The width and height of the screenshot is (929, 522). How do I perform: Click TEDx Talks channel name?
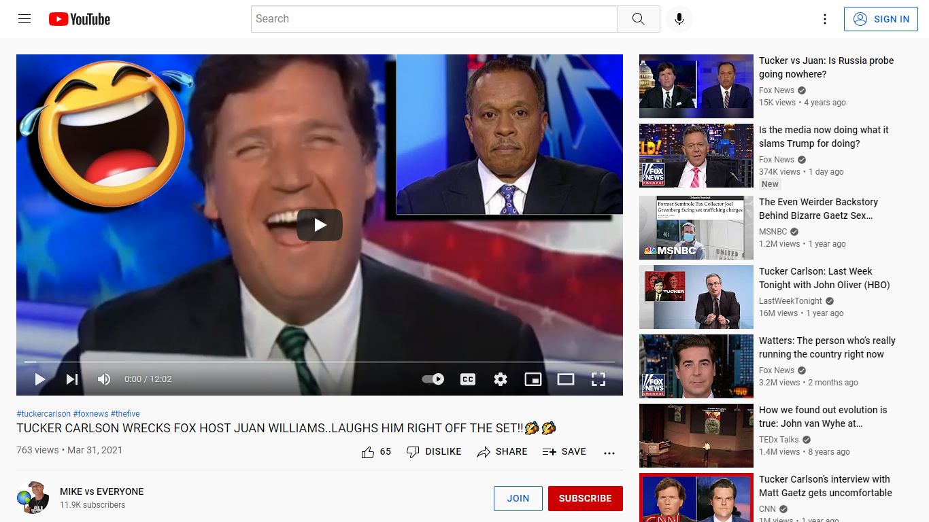tap(779, 440)
